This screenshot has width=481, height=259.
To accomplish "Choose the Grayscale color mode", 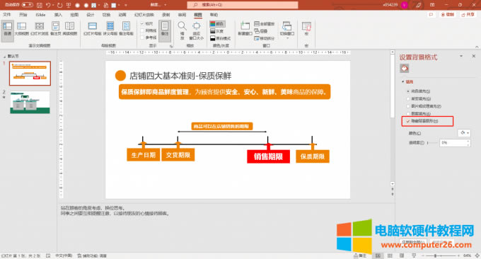I will point(216,31).
